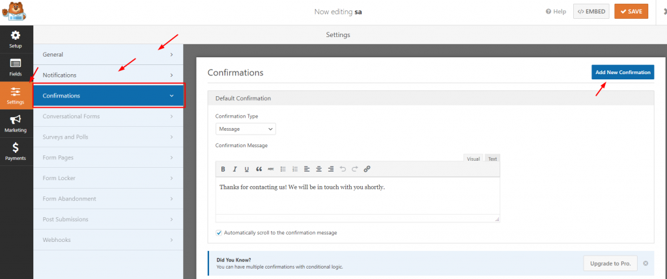Open the Marketing megaphone panel
Image resolution: width=667 pixels, height=279 pixels.
click(16, 123)
